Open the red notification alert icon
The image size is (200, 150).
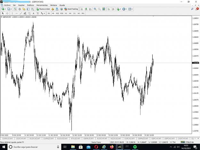[197, 9]
